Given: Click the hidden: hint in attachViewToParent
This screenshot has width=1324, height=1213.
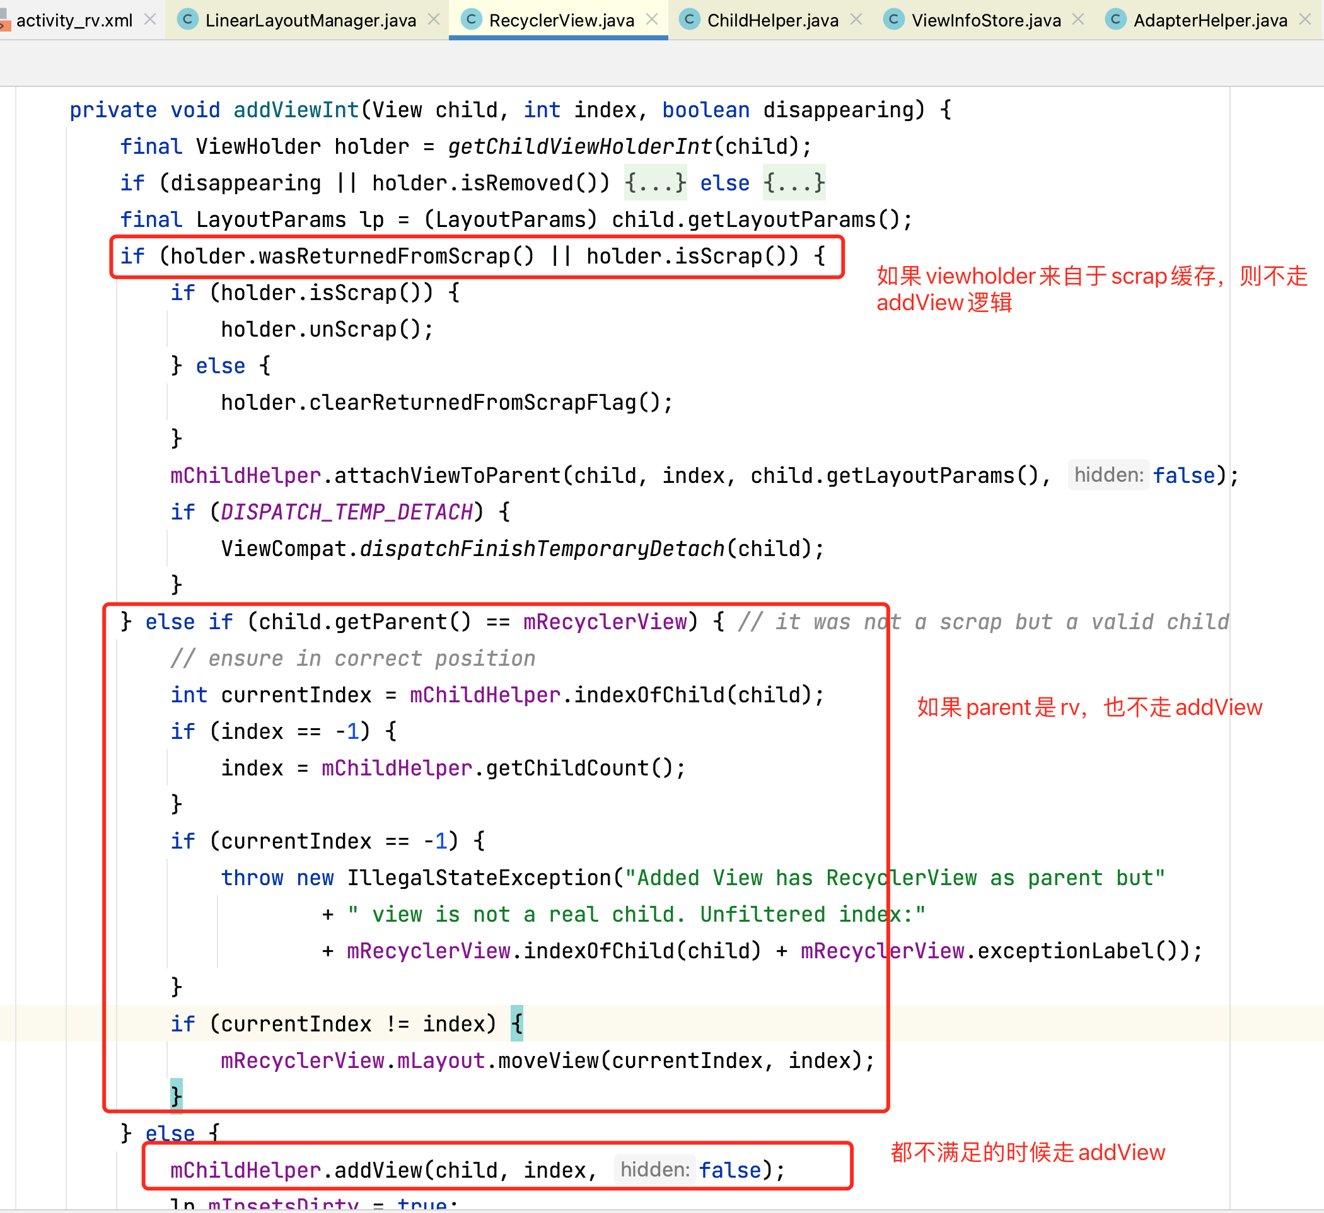Looking at the screenshot, I should pos(1108,475).
